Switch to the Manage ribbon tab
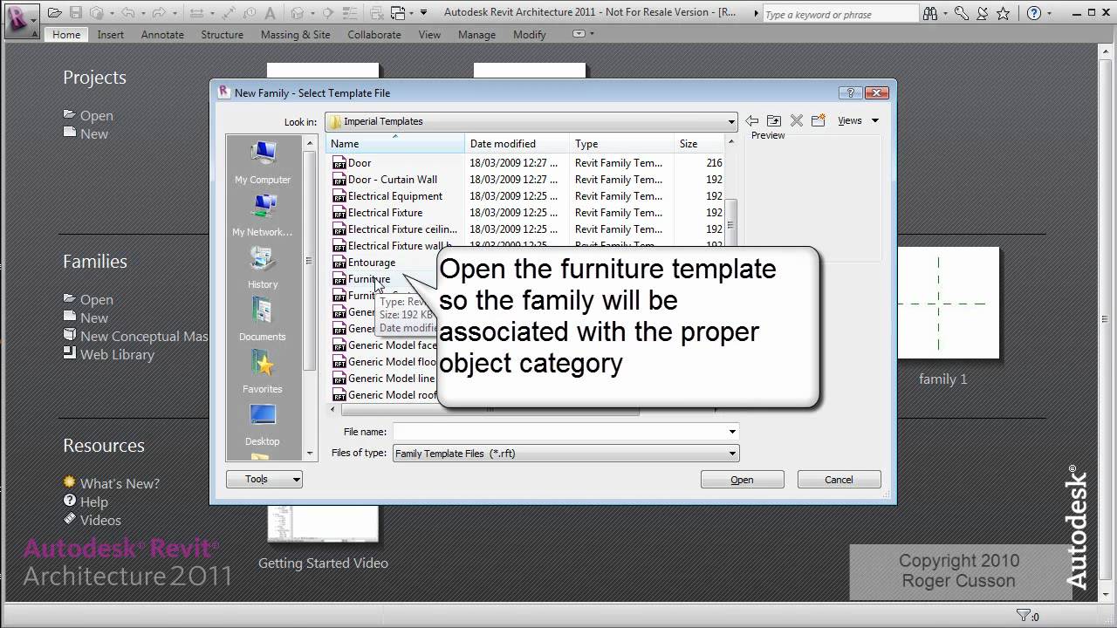The height and width of the screenshot is (628, 1117). (x=476, y=35)
